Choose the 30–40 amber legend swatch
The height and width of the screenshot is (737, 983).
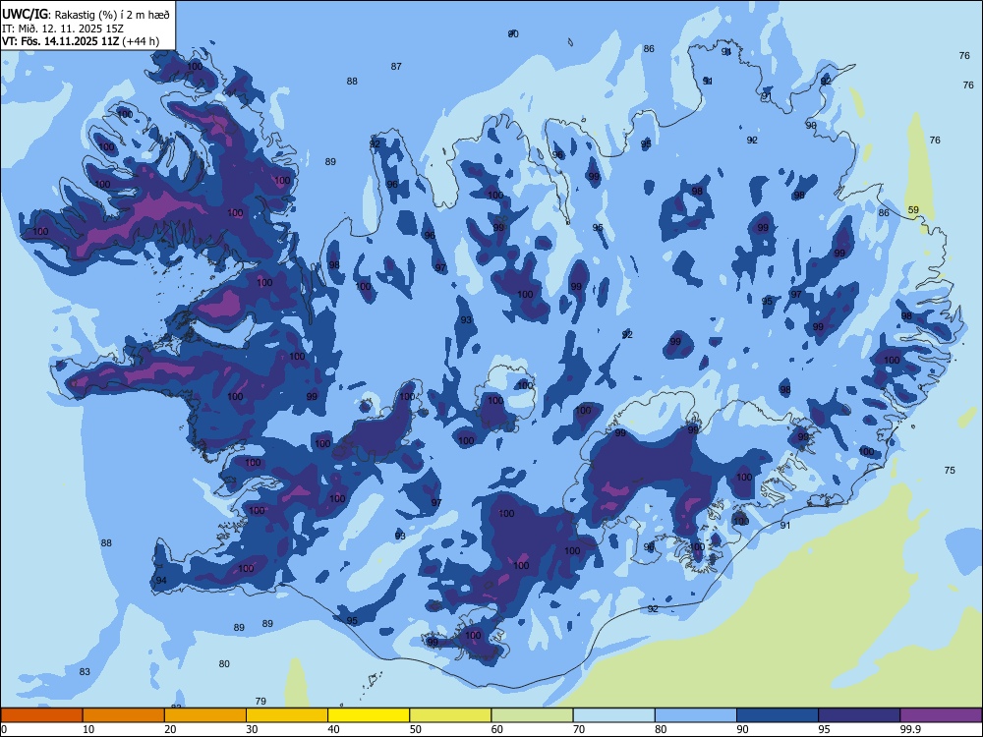(287, 715)
